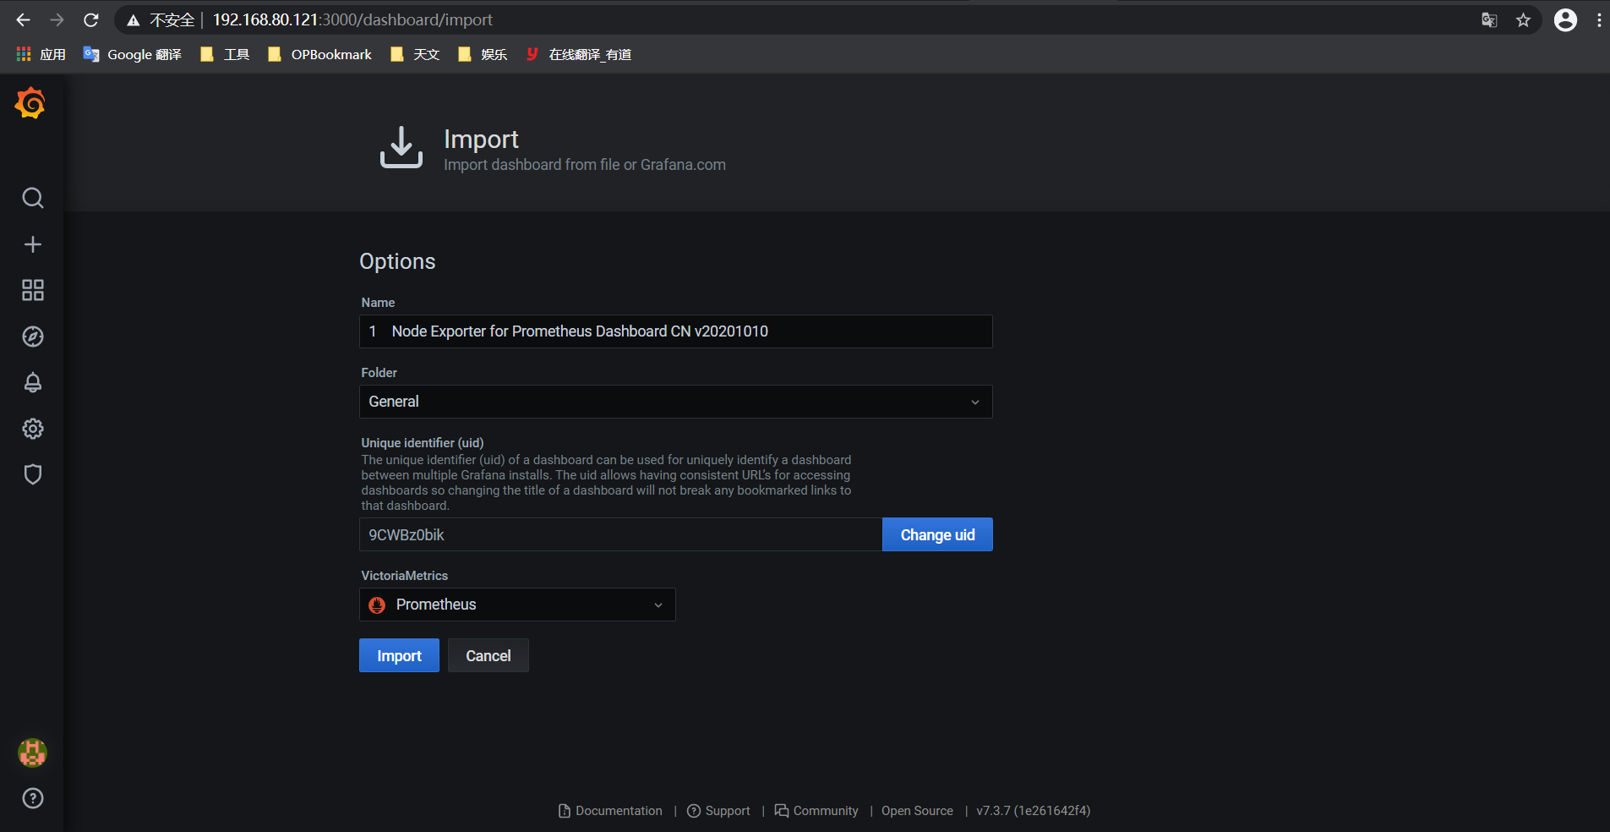Open the Dashboards four-squares icon
Viewport: 1610px width, 832px height.
coord(32,290)
